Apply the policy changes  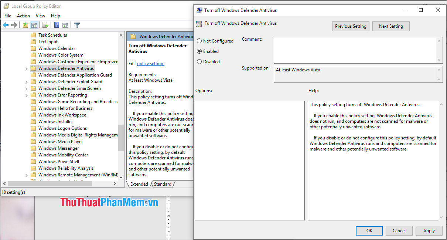(429, 230)
